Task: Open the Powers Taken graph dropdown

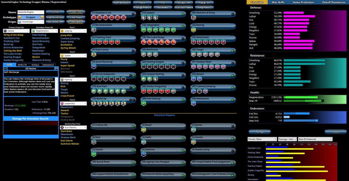Action: coord(262,139)
